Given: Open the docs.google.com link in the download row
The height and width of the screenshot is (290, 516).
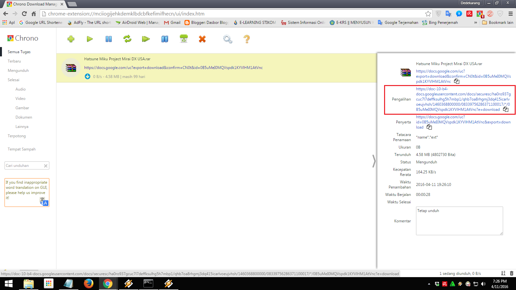Looking at the screenshot, I should pyautogui.click(x=174, y=68).
